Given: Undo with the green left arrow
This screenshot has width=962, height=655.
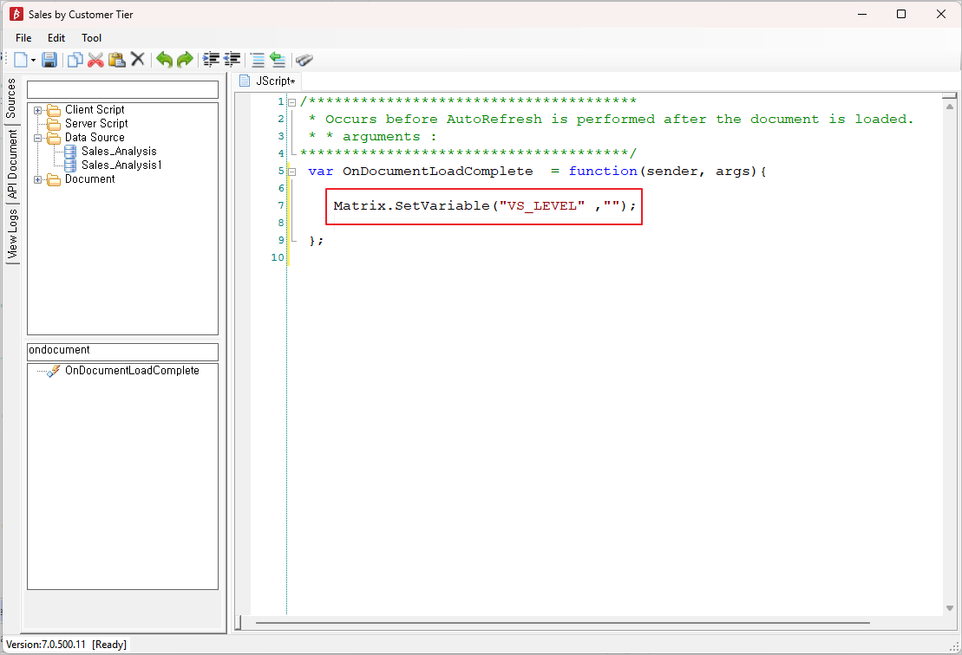Looking at the screenshot, I should [x=164, y=60].
